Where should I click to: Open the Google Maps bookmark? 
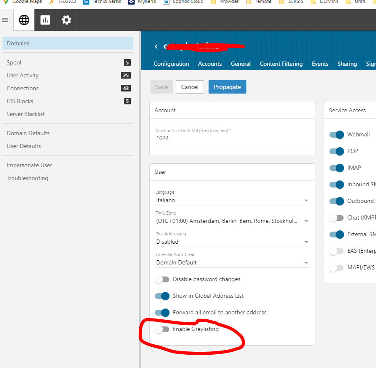(x=23, y=2)
